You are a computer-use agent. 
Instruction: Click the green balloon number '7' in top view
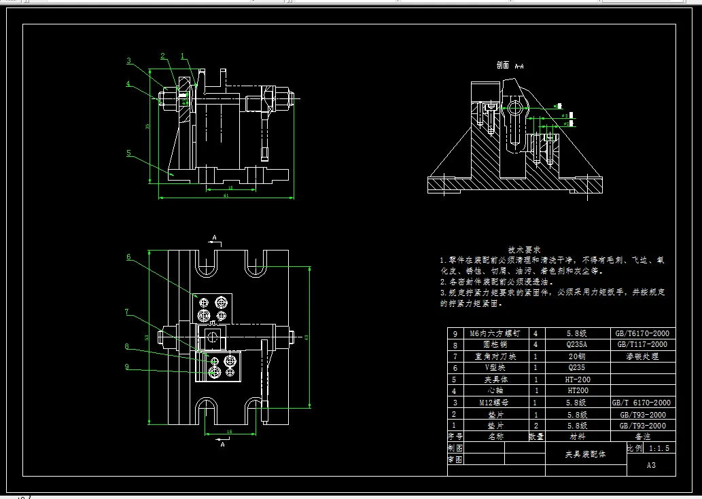127,312
